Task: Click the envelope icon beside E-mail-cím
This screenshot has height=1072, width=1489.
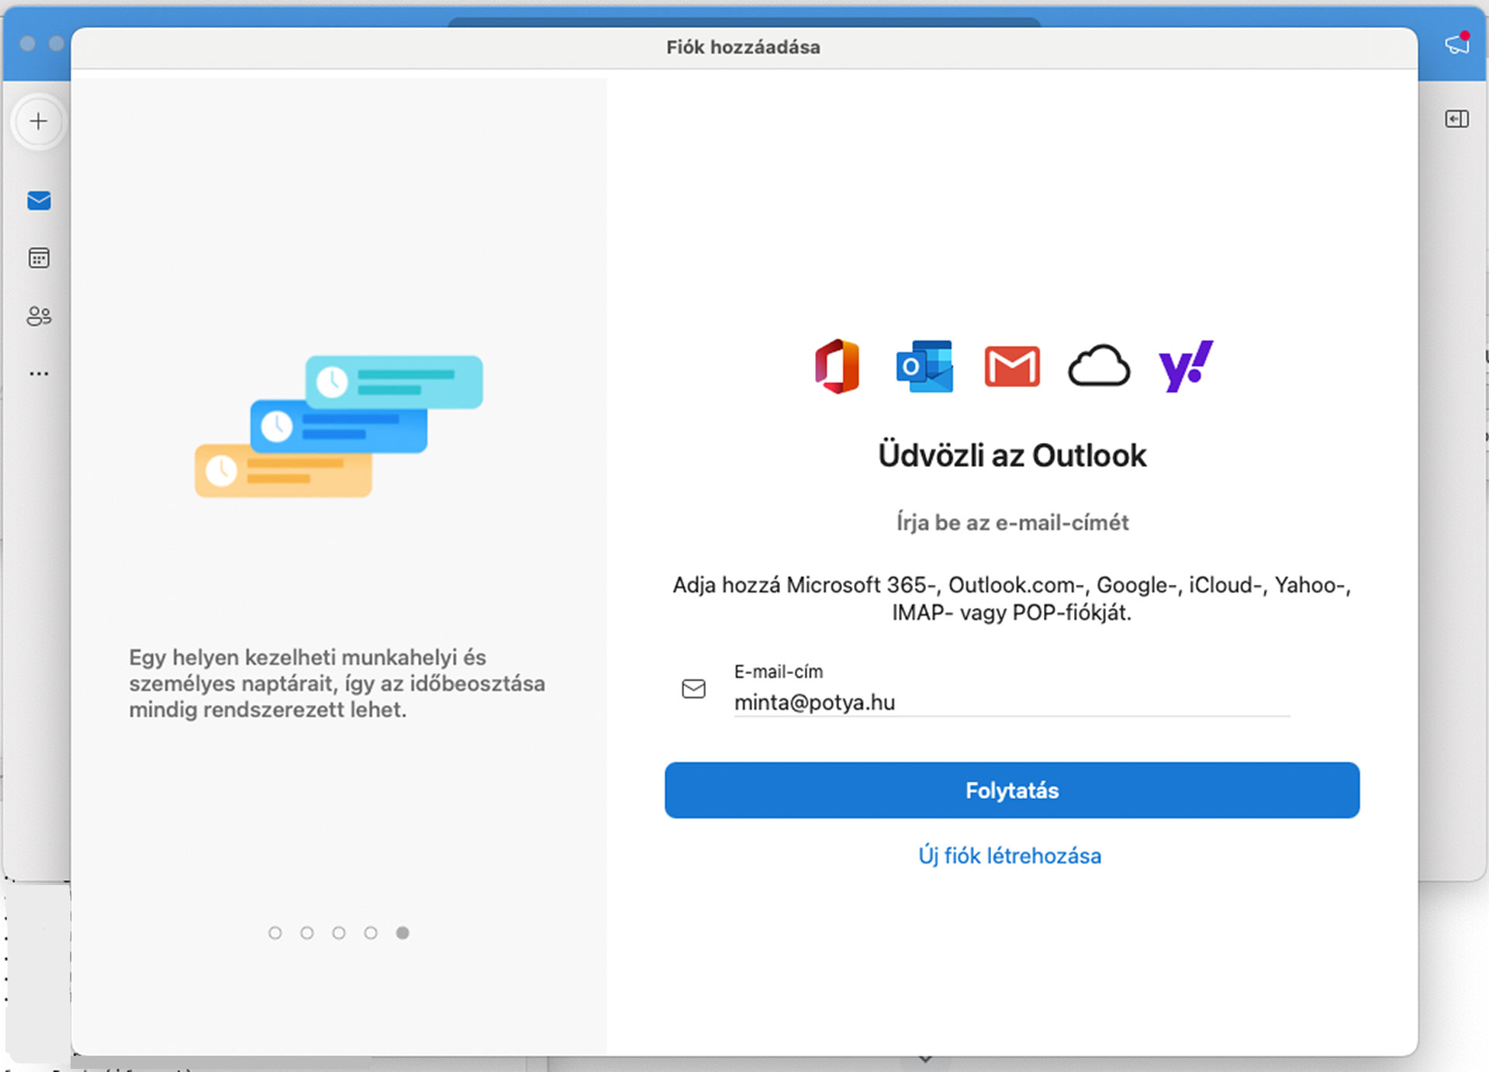Action: [x=693, y=689]
